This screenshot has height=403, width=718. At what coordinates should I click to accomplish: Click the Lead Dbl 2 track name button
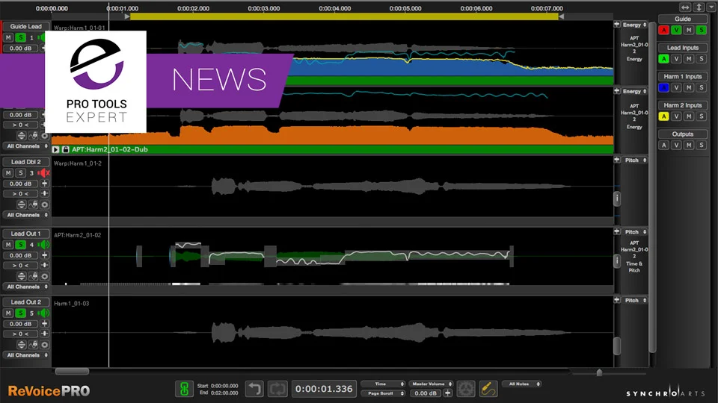pyautogui.click(x=25, y=162)
